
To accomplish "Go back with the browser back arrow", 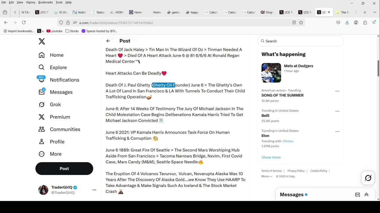I will [x=6, y=22].
